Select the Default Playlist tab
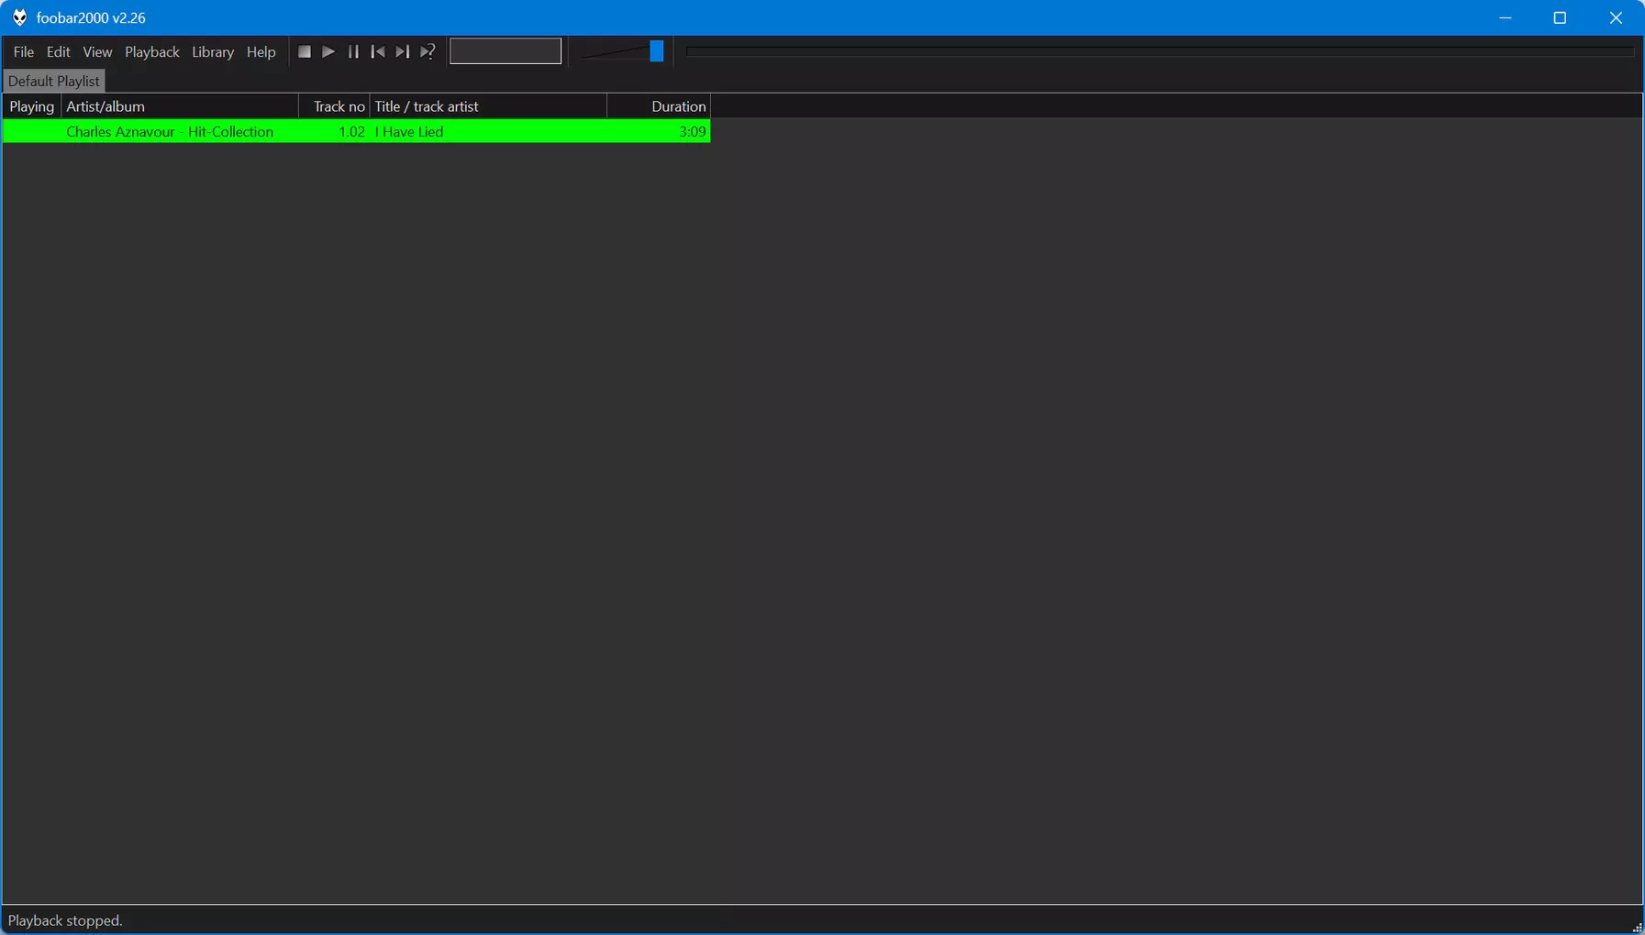This screenshot has height=935, width=1645. [54, 82]
